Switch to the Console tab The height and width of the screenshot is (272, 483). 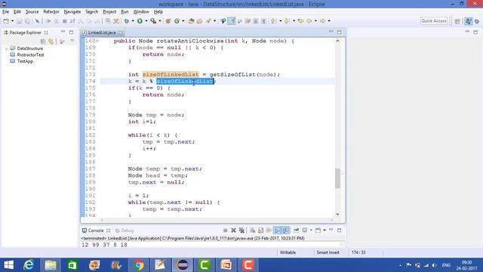point(96,230)
